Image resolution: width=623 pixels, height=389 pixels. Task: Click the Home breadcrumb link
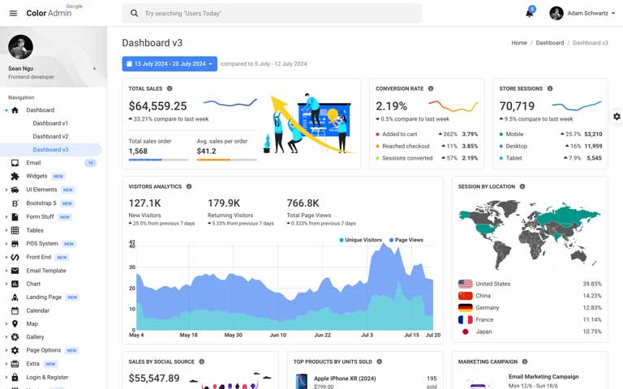(x=519, y=43)
